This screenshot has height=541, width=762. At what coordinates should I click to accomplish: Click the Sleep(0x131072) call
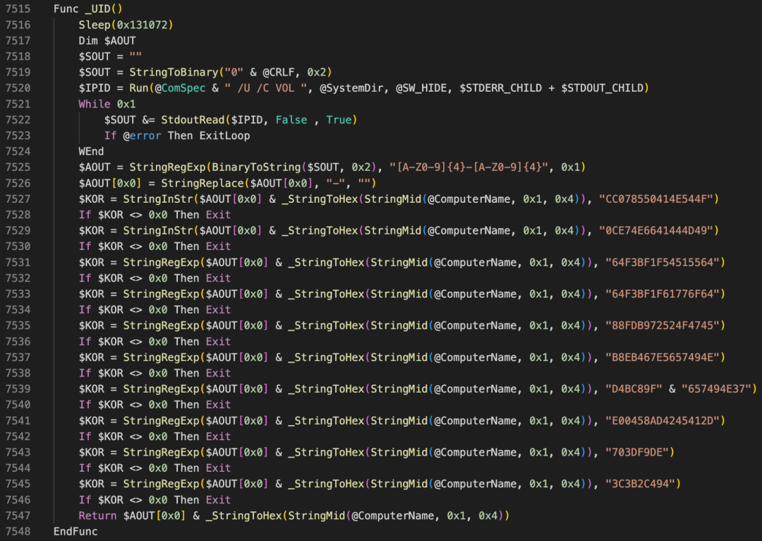click(126, 25)
